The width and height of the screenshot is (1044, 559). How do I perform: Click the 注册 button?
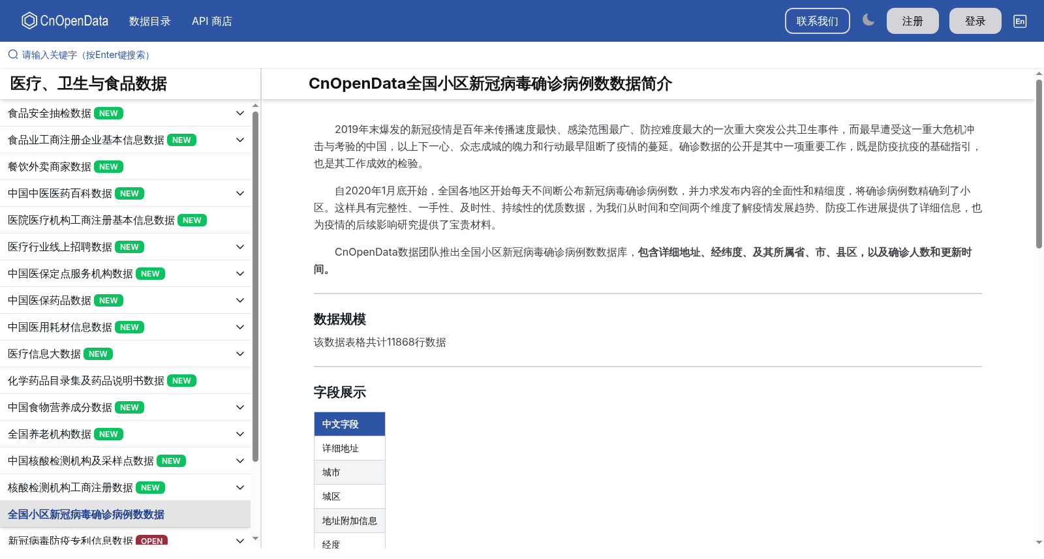point(912,21)
